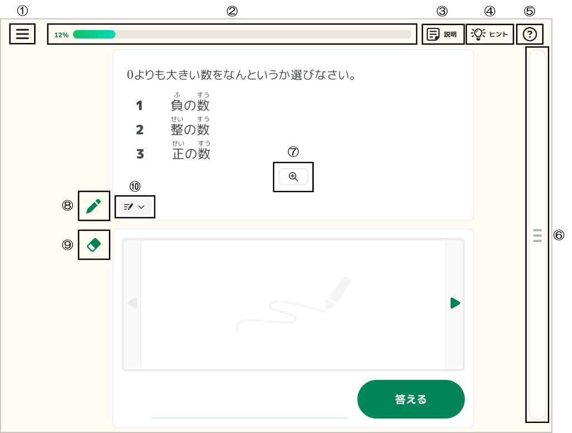Choose option 3 正の数
Image resolution: width=572 pixels, height=433 pixels.
click(173, 151)
